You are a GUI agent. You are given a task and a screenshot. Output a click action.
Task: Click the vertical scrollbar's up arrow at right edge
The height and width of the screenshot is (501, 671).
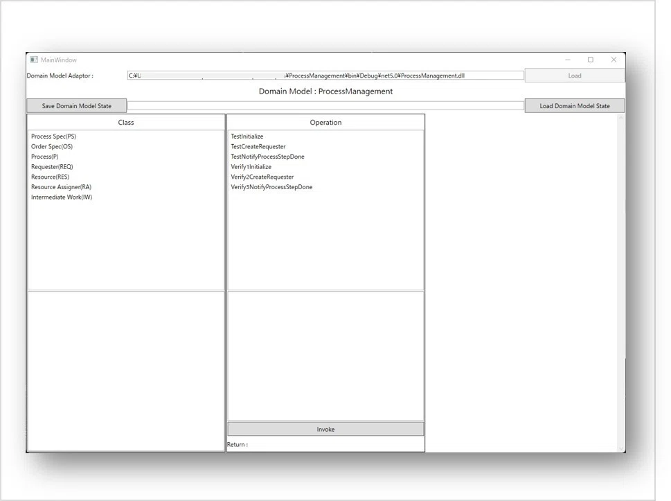tap(621, 117)
